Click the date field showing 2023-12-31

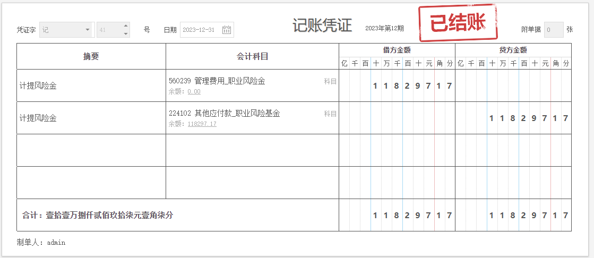click(x=200, y=30)
